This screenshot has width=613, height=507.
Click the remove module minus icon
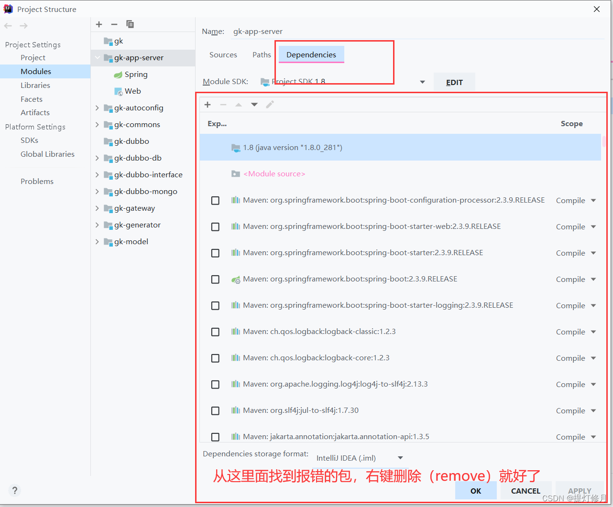point(114,24)
